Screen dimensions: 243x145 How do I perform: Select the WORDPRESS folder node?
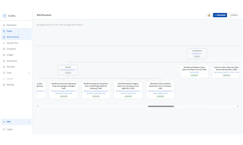[197, 54]
